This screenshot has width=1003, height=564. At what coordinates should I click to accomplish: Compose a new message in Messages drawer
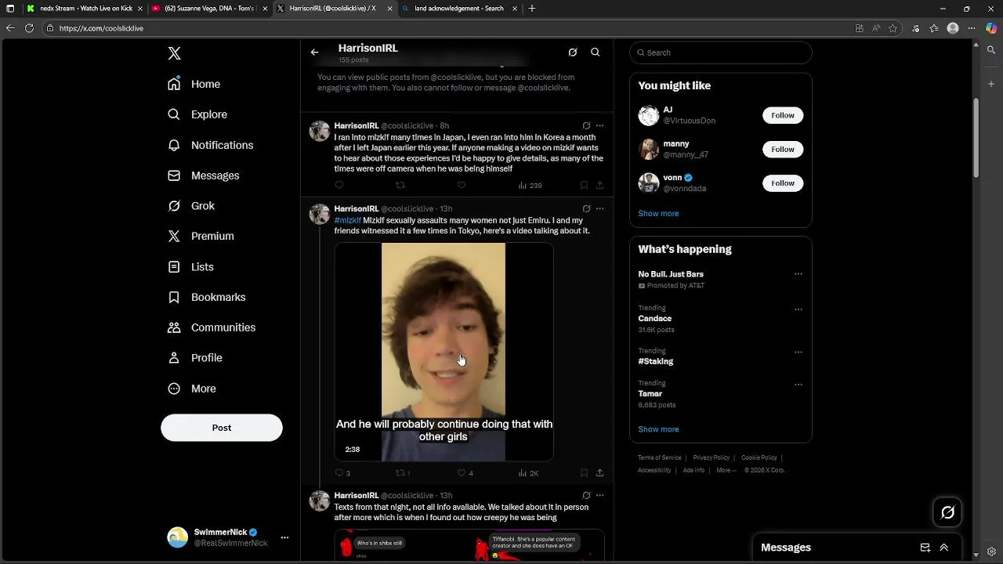click(925, 548)
